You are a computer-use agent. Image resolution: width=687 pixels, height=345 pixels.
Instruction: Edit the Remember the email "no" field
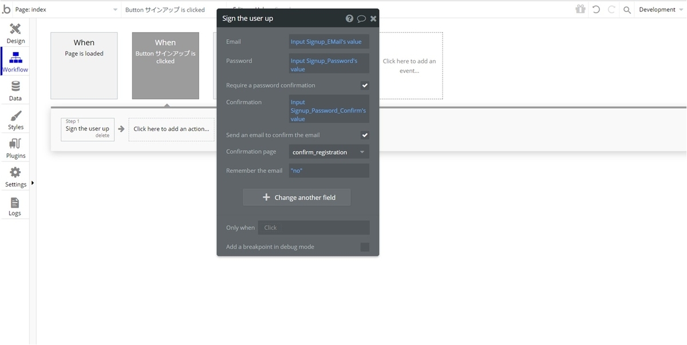click(x=329, y=170)
